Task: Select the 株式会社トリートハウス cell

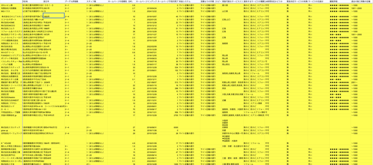Action: (x=11, y=85)
